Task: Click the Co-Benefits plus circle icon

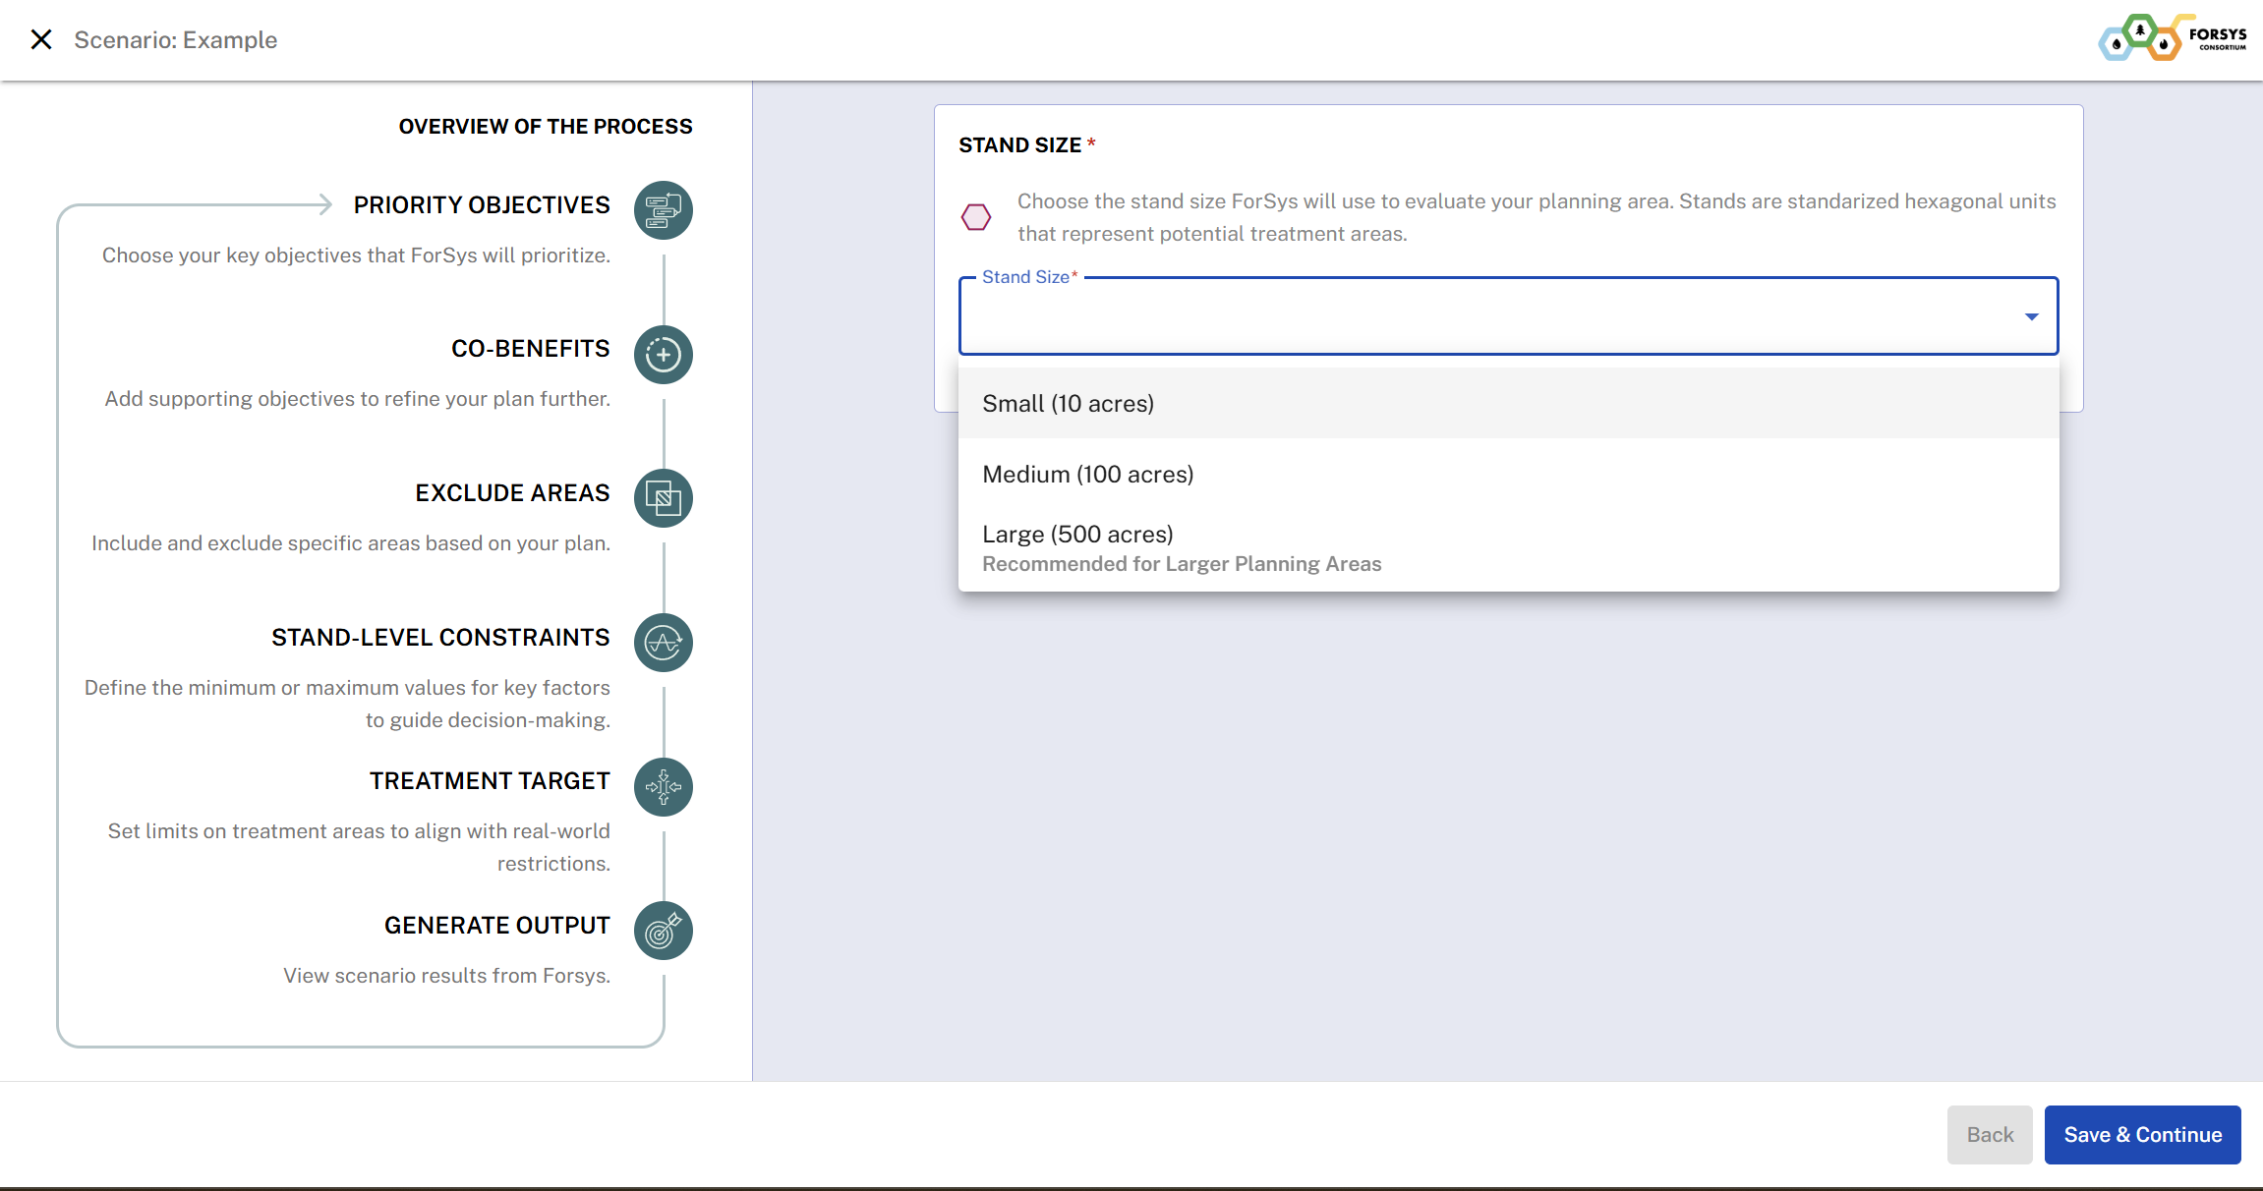Action: (664, 355)
